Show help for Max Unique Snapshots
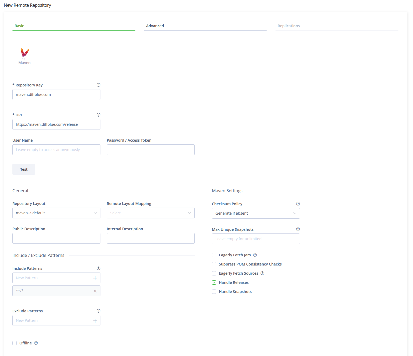413x356 pixels. [x=298, y=229]
